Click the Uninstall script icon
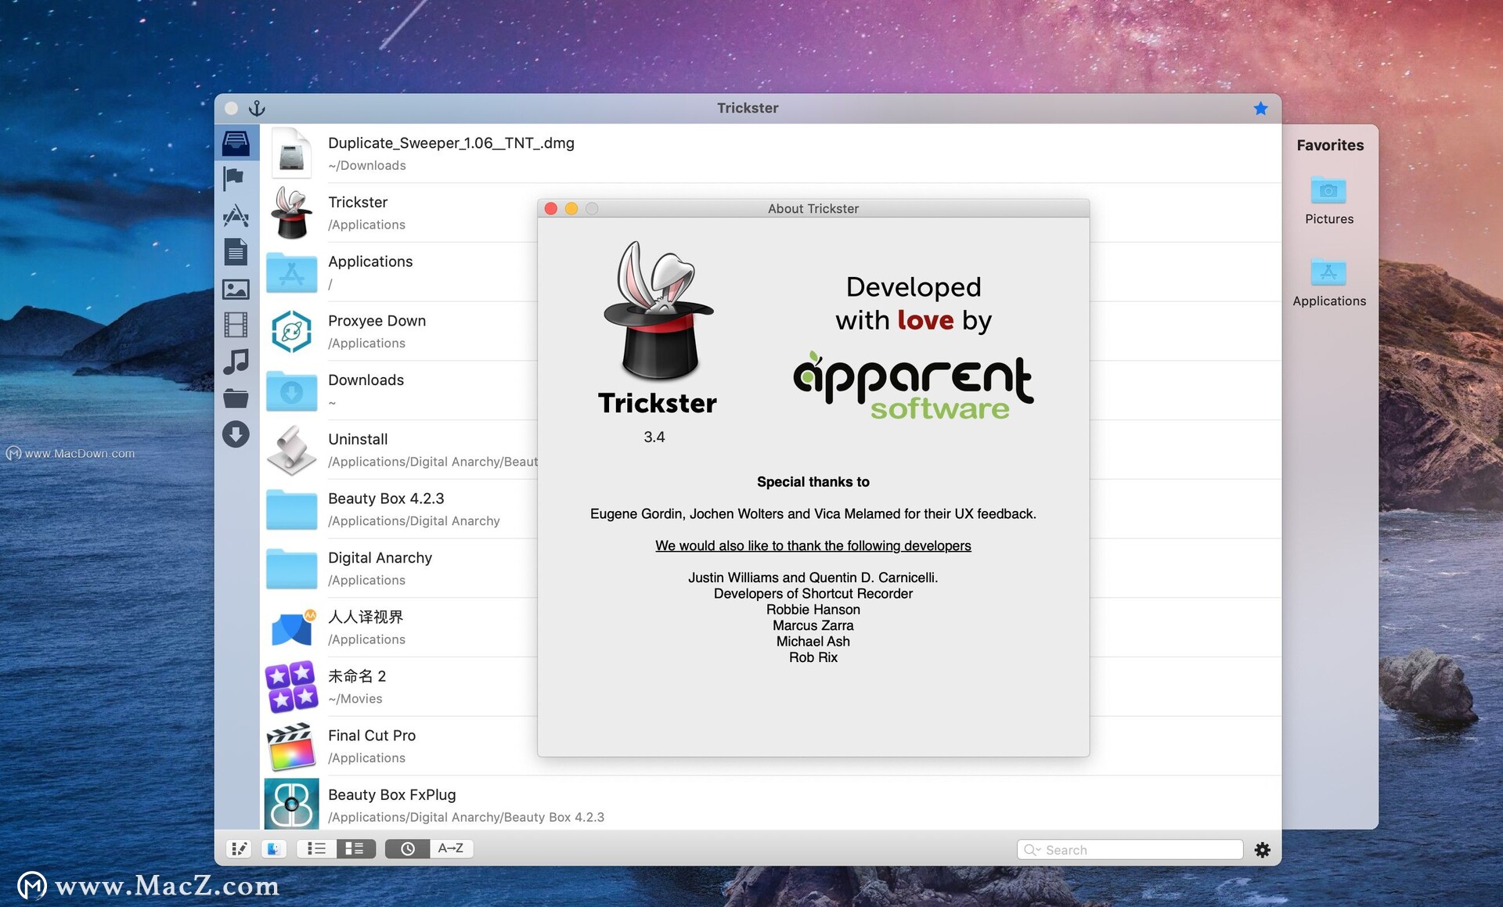Viewport: 1503px width, 907px height. (x=291, y=450)
